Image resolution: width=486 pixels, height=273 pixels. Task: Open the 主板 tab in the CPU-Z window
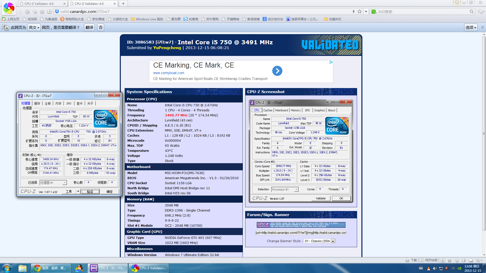48,103
